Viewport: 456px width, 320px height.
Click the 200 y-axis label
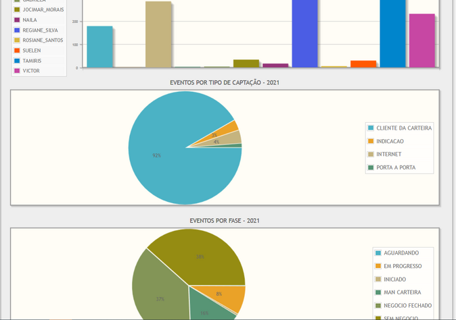coord(75,22)
